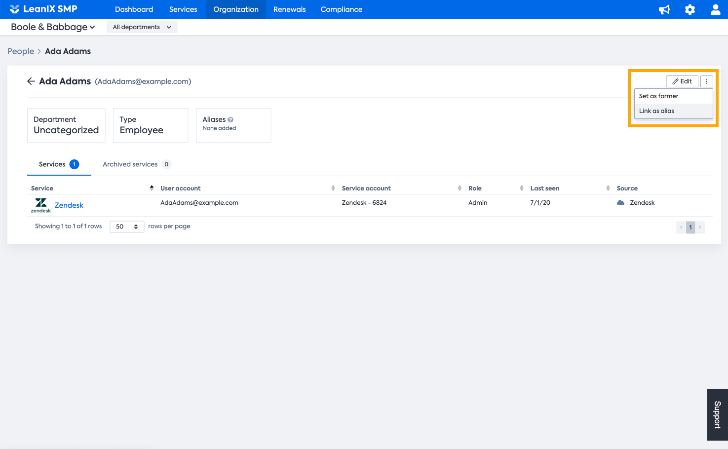Open the settings gear icon
728x449 pixels.
point(690,9)
